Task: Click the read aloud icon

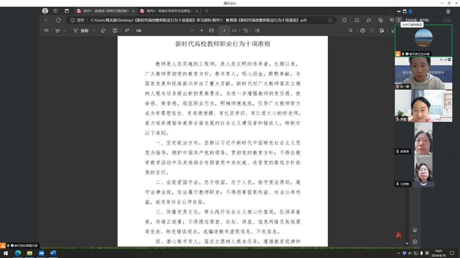Action: (x=127, y=30)
